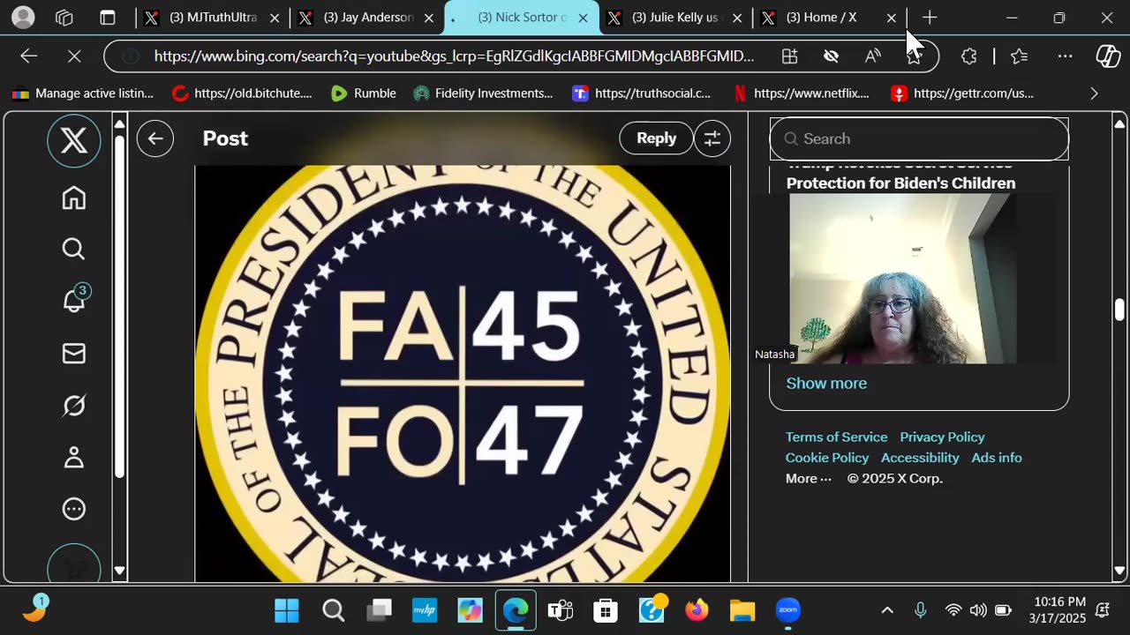Image resolution: width=1130 pixels, height=635 pixels.
Task: Click sidebar scrollbar down arrow
Action: pos(120,571)
